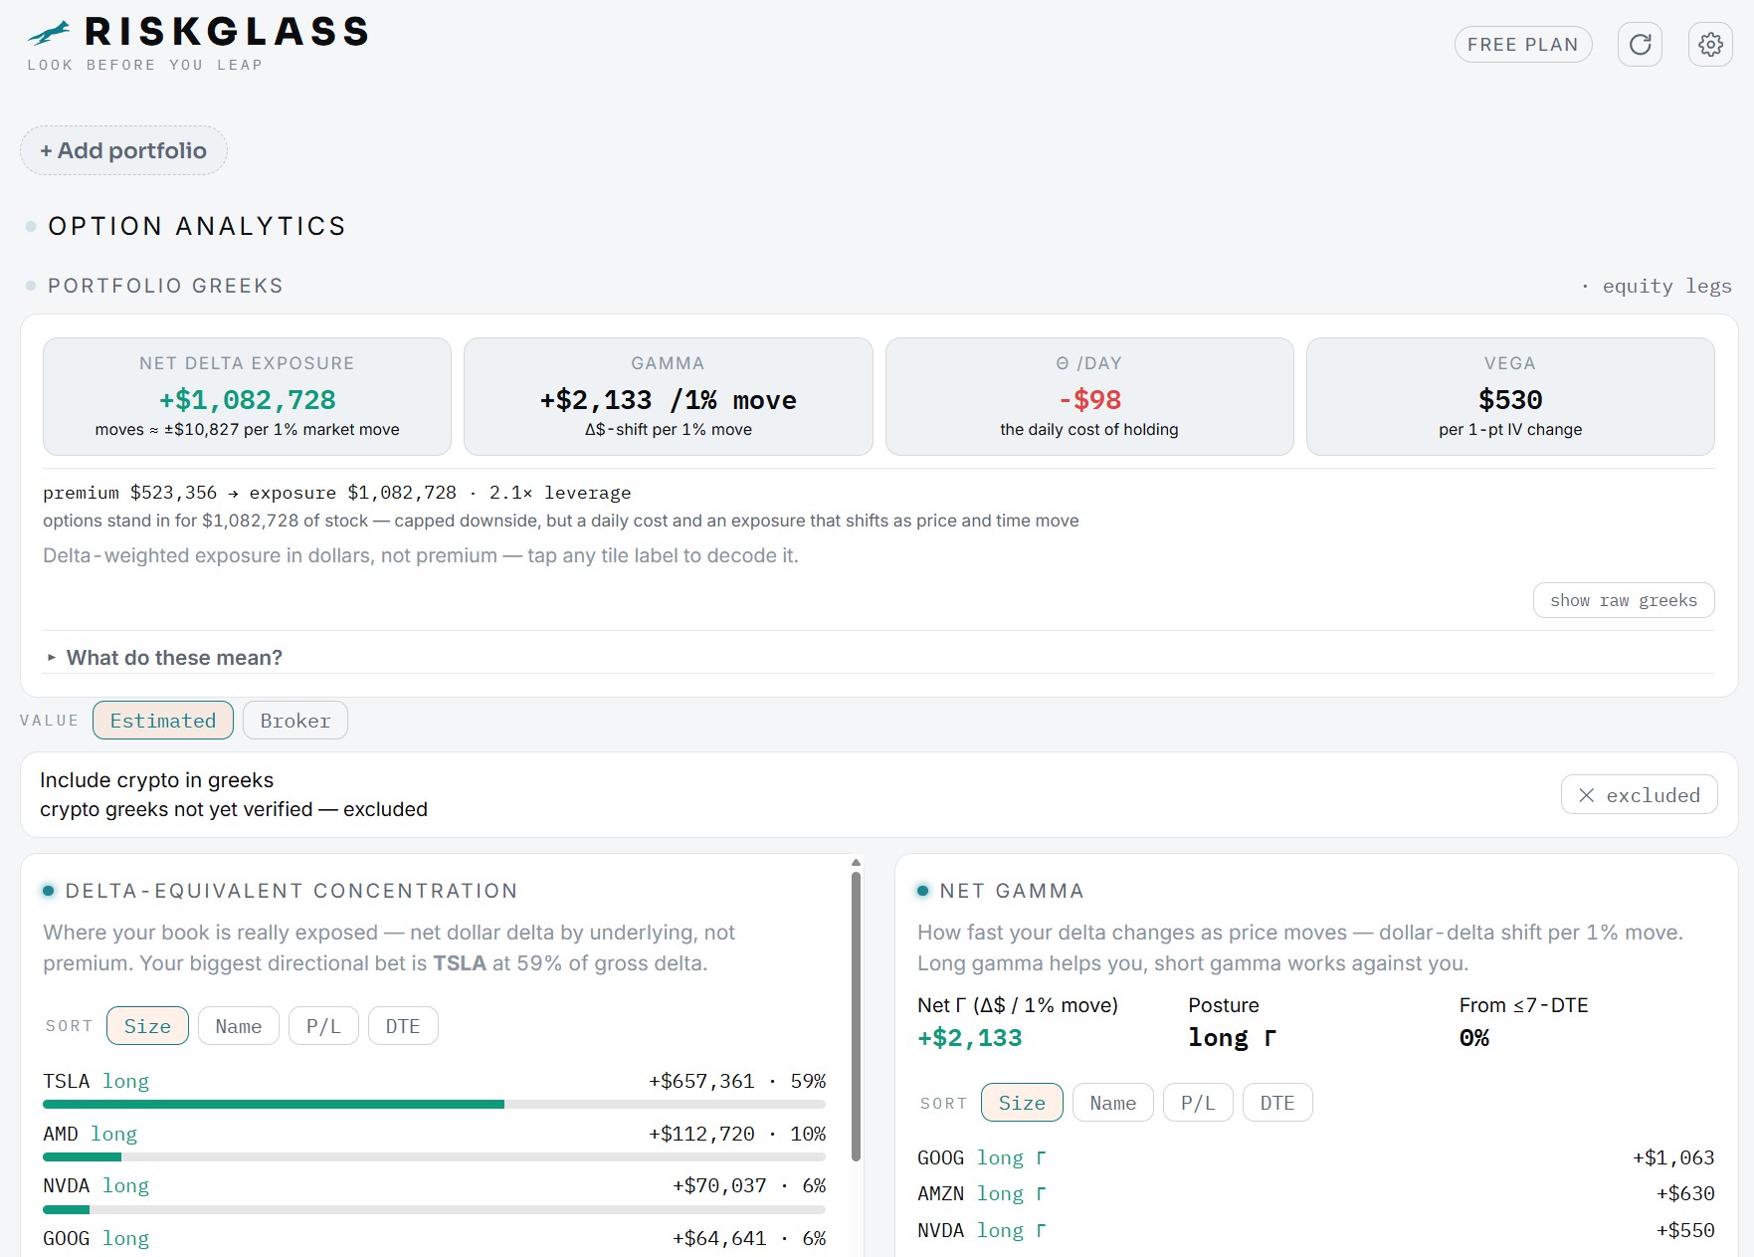Select the GOOG long concentration row
Viewport: 1754px width, 1257px height.
(x=434, y=1238)
